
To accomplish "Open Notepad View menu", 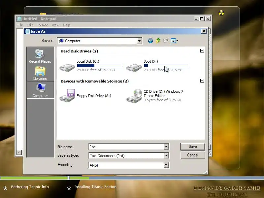I will click(55, 25).
